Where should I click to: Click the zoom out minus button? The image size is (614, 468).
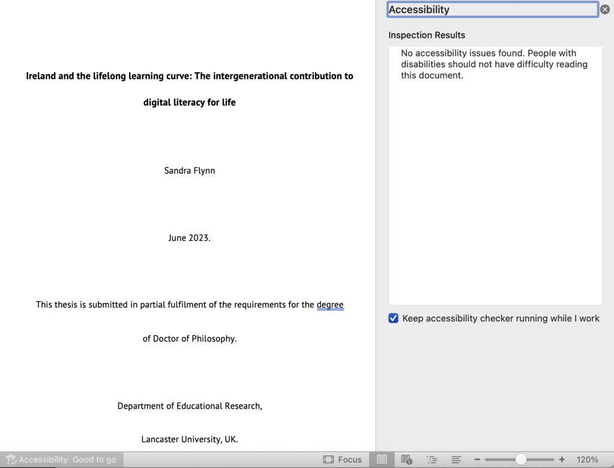click(x=477, y=460)
